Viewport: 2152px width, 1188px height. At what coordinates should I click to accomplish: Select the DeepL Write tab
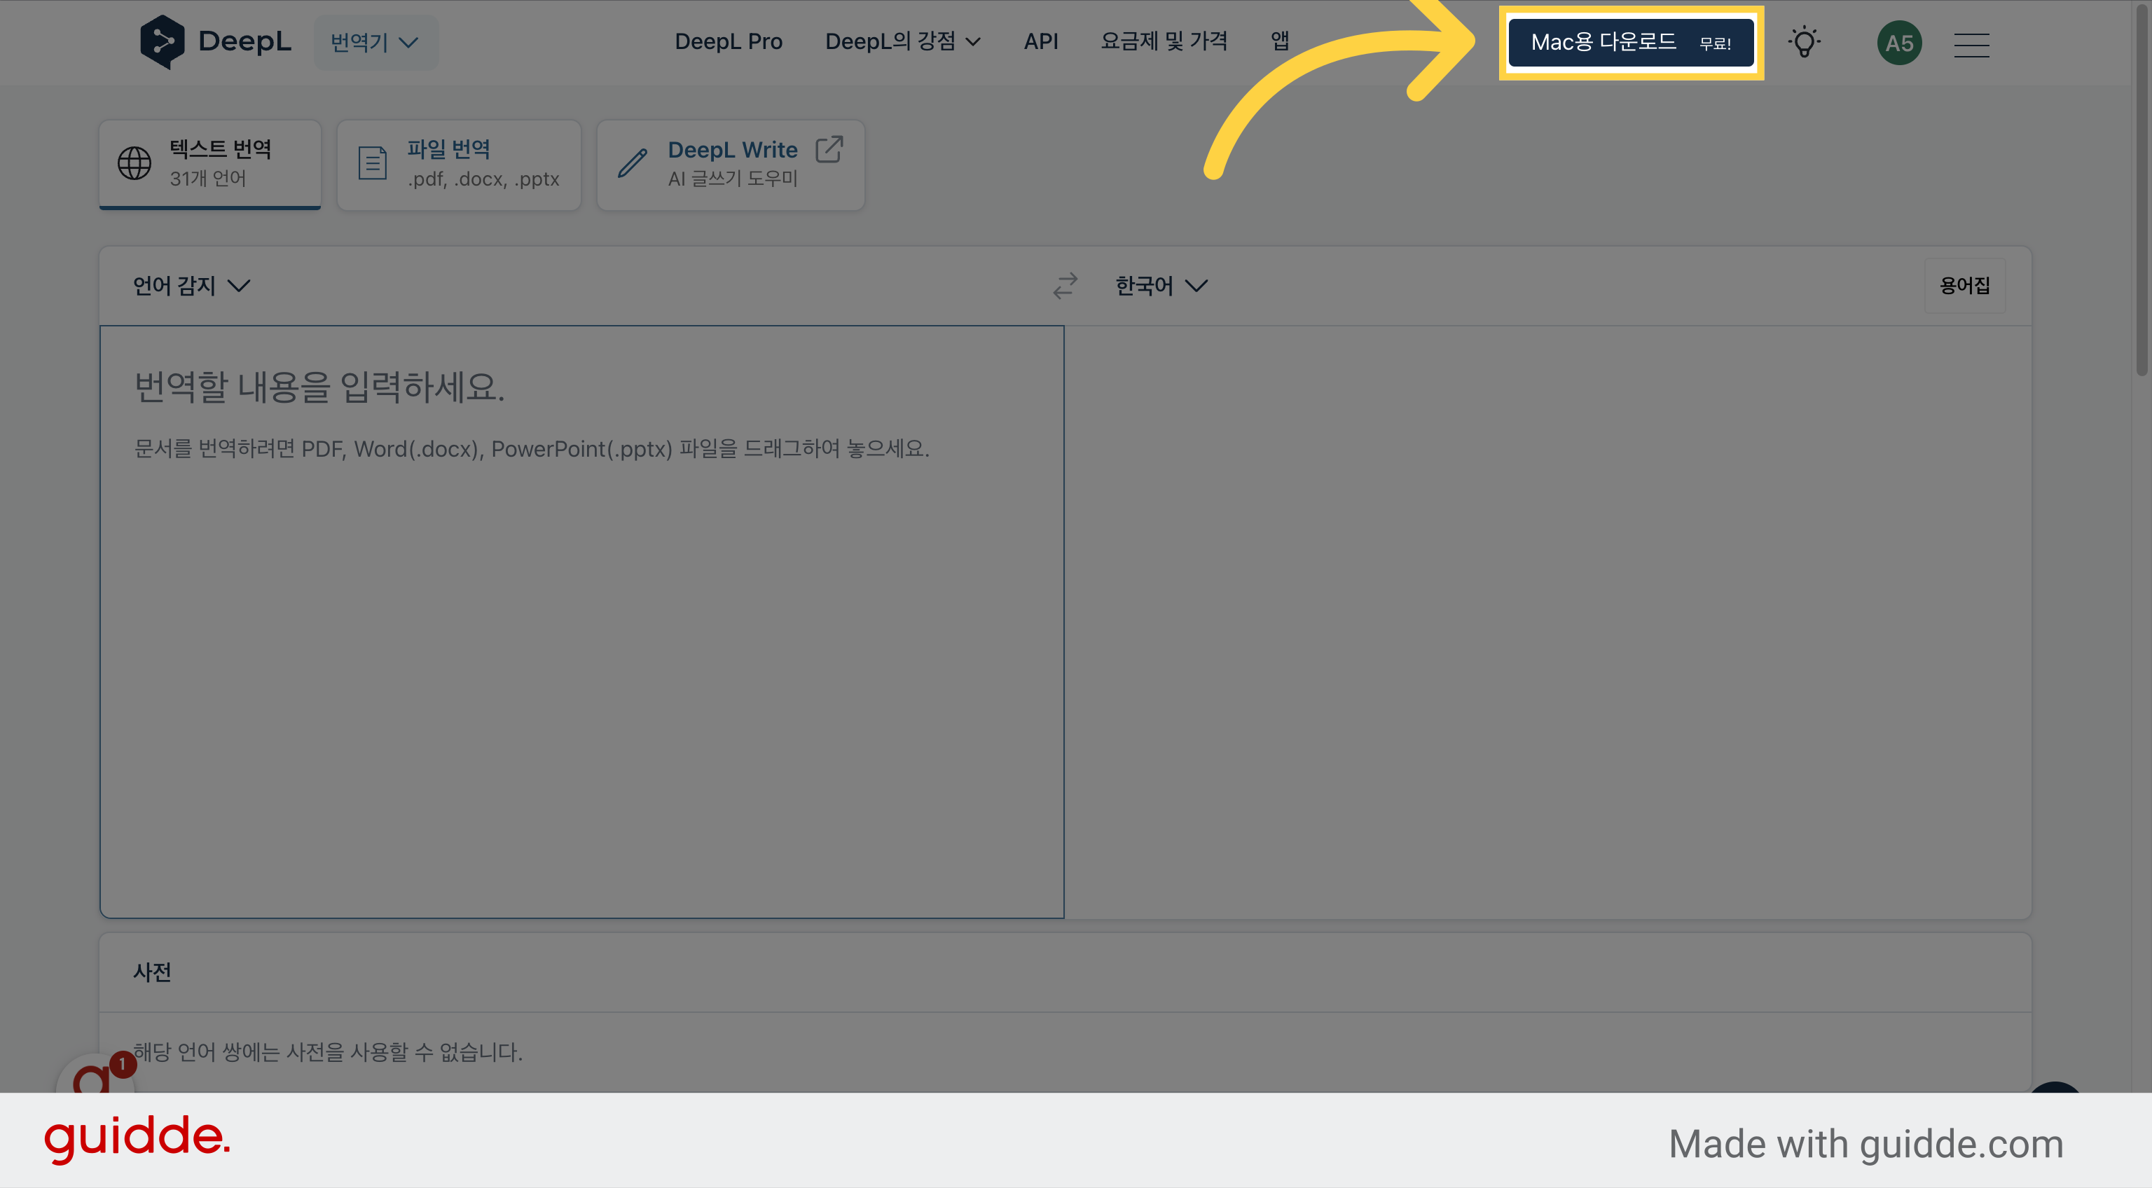tap(730, 165)
